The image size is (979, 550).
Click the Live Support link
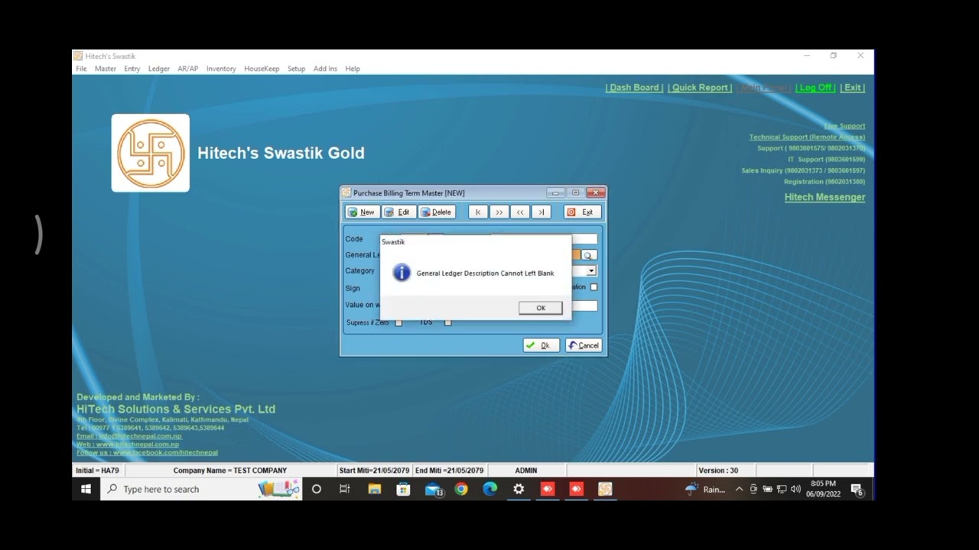tap(844, 126)
